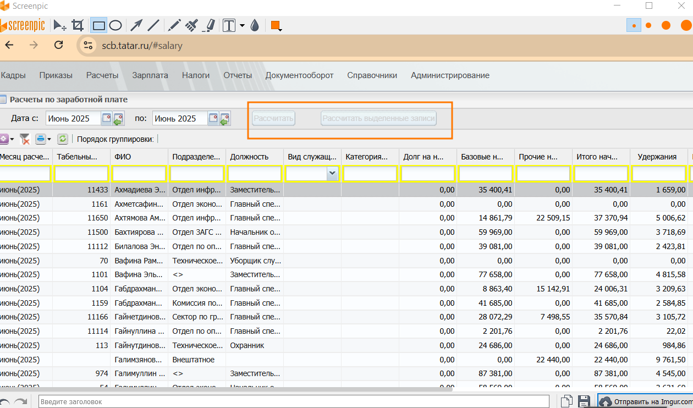Pick the brush tool in Screenpic
This screenshot has height=408, width=693.
click(x=191, y=25)
